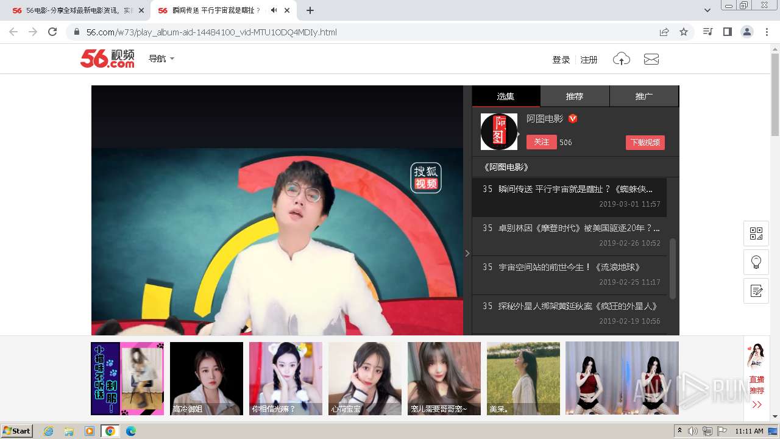Open the 小猫咪不听话 制服 thumbnail

[127, 379]
